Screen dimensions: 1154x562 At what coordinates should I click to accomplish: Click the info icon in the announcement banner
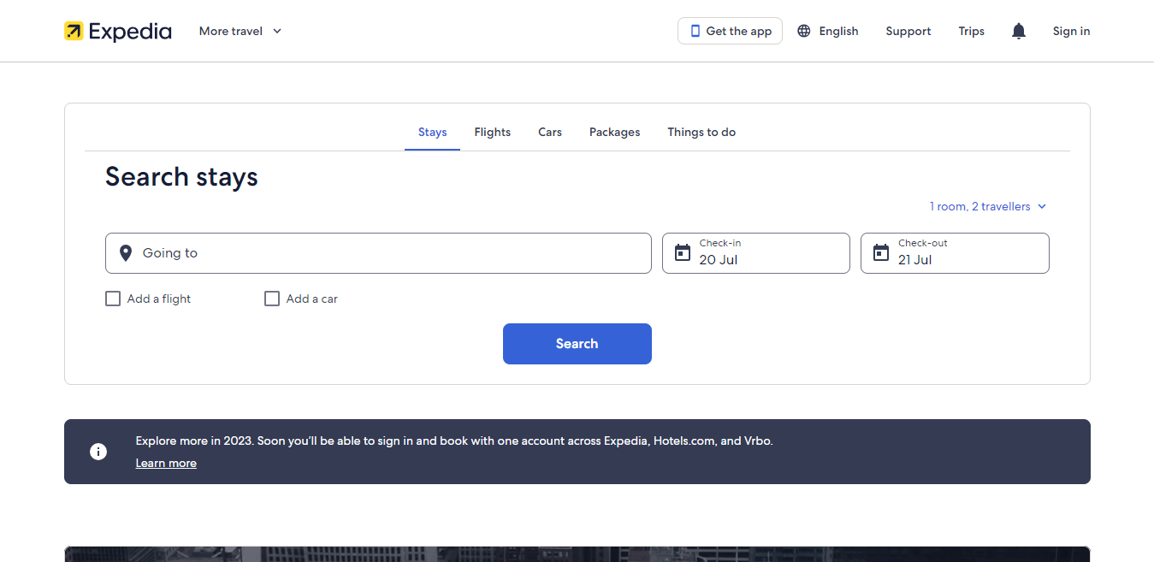coord(98,451)
